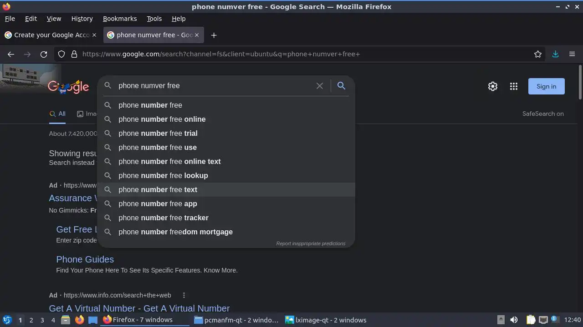
Task: Choose suggestion phone number free text
Action: [226, 189]
